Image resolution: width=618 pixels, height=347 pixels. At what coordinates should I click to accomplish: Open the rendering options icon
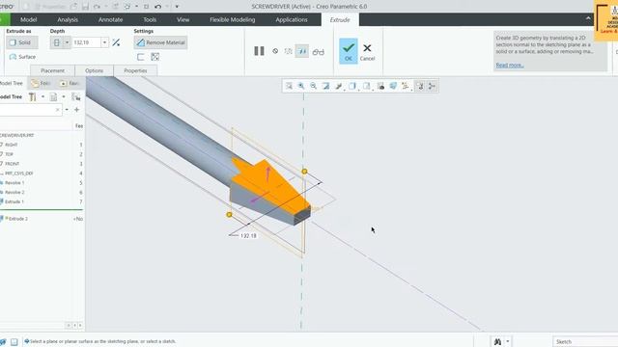click(339, 86)
